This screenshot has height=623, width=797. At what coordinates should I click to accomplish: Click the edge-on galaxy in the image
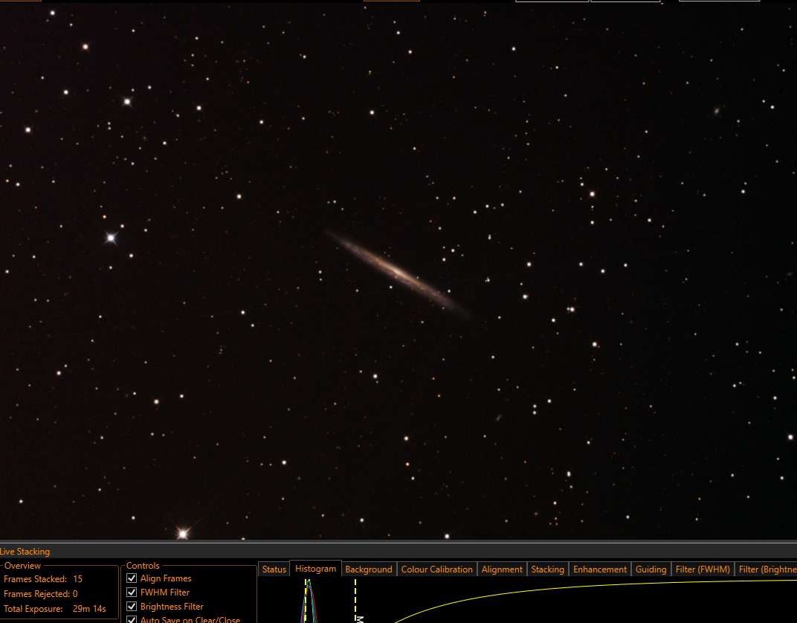398,272
